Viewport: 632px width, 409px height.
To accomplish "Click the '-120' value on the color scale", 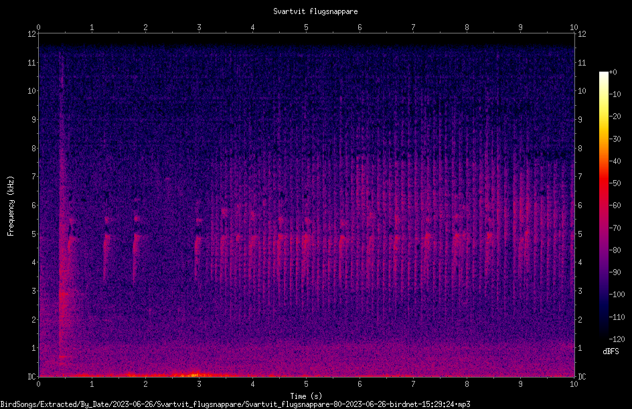I will click(617, 339).
